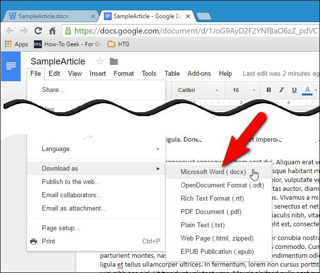
Task: Download as Web Page (.html, zipped)
Action: point(219,238)
